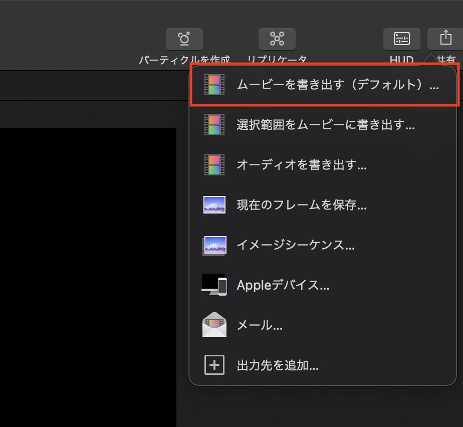Viewport: 463px width, 427px height.
Task: Click the Replicator toolbar icon
Action: pyautogui.click(x=277, y=39)
